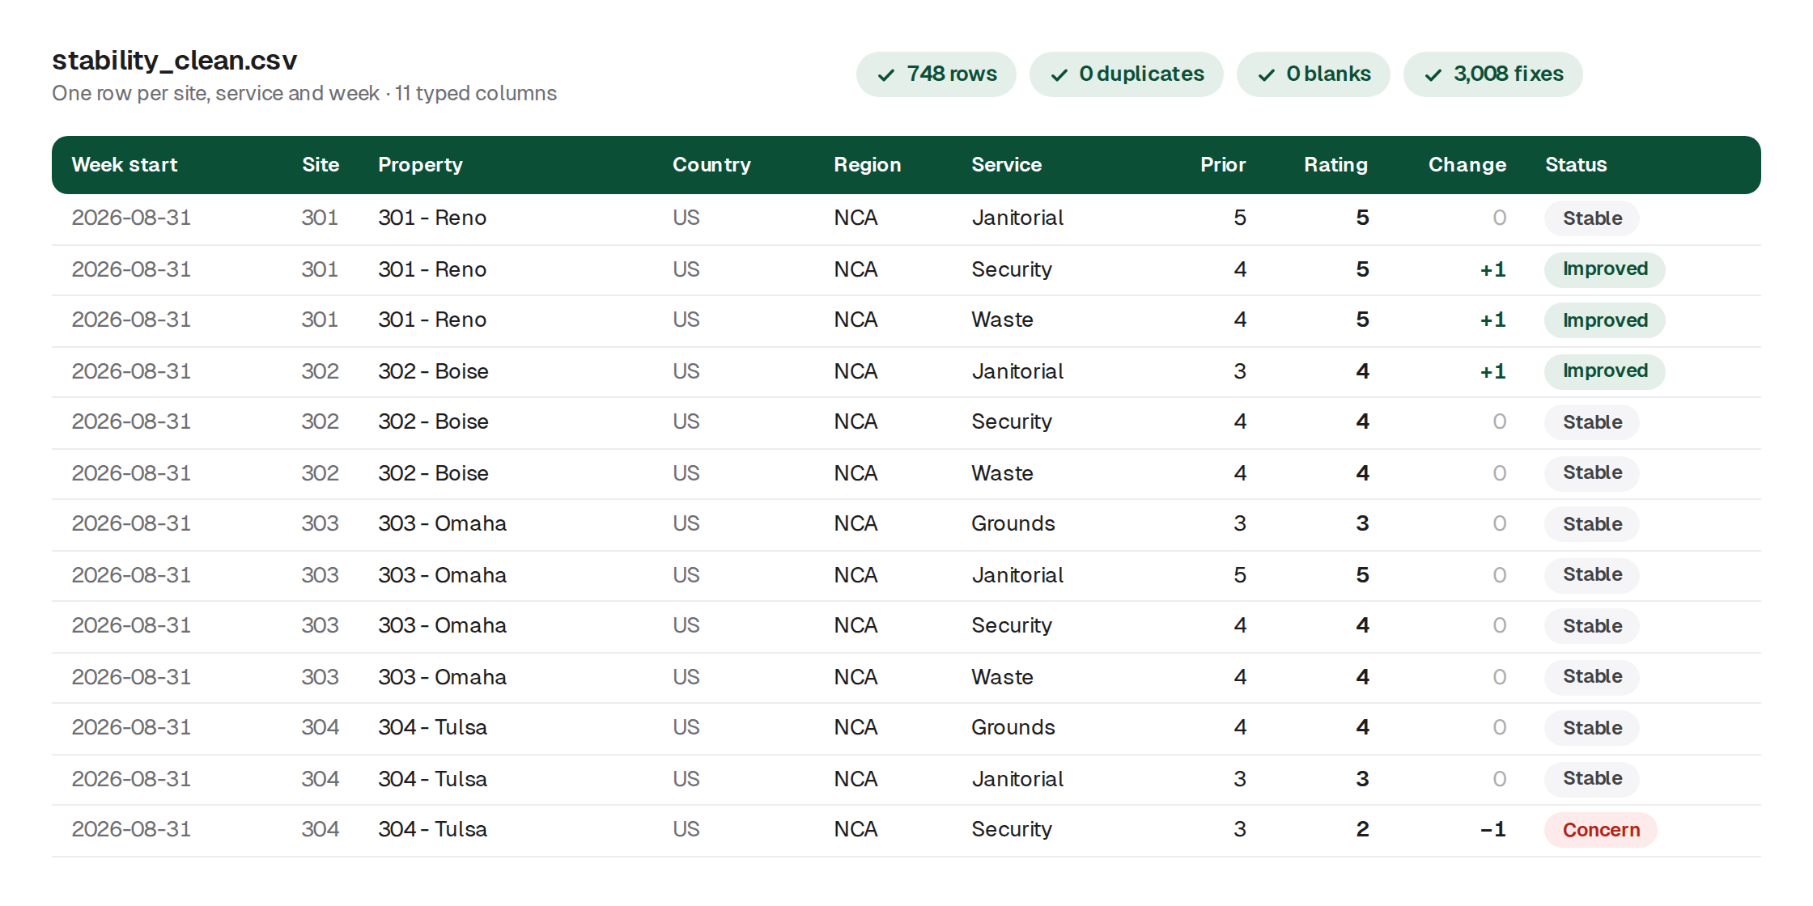Click the Property column header
The height and width of the screenshot is (906, 1813).
pos(420,165)
